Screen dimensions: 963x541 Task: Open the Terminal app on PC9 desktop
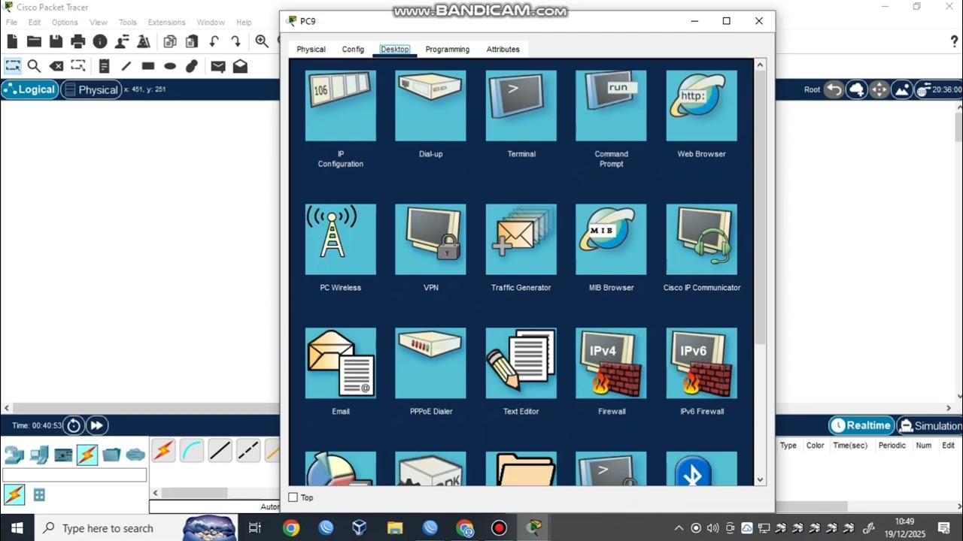[x=521, y=106]
